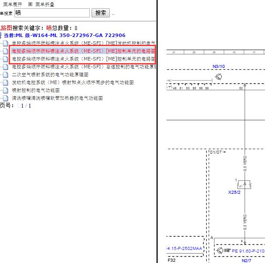Click the document icon for 喷射控制的电气功能图

(5, 90)
